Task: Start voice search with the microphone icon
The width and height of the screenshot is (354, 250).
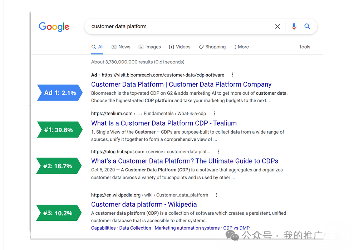Action: click(x=294, y=26)
